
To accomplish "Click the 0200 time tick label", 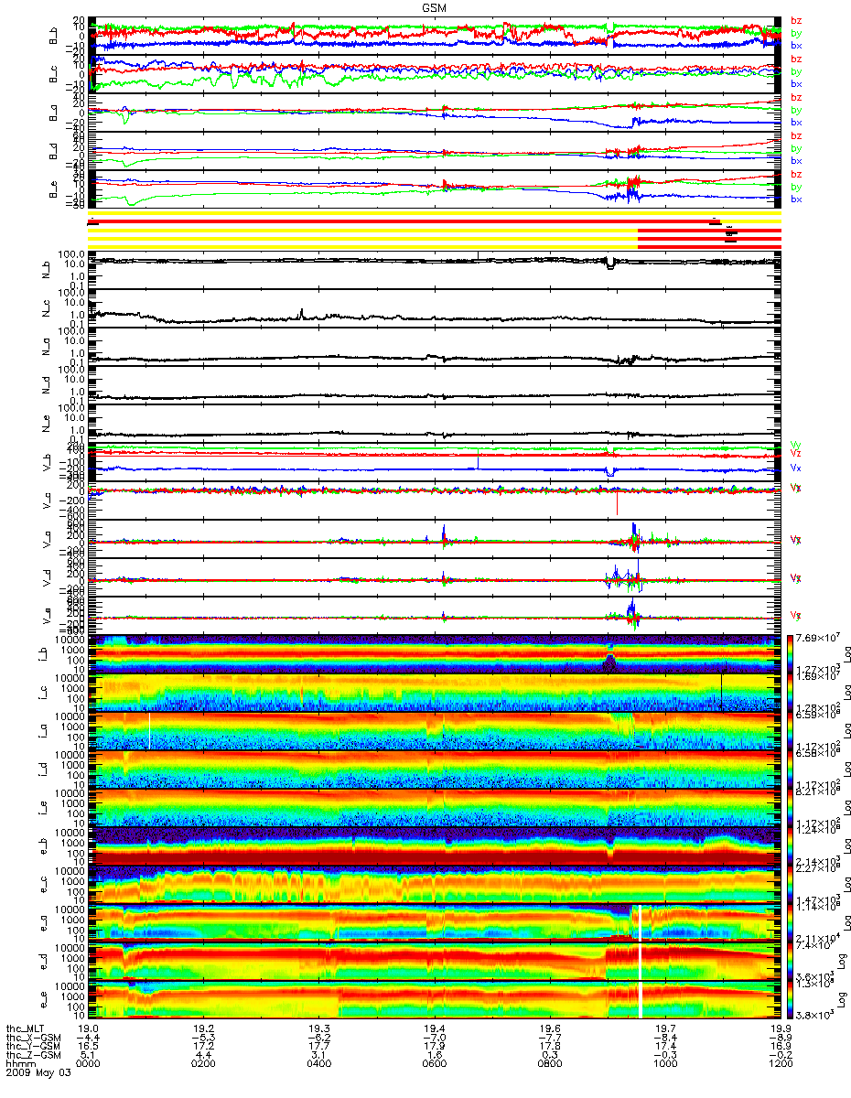I will click(x=202, y=1063).
